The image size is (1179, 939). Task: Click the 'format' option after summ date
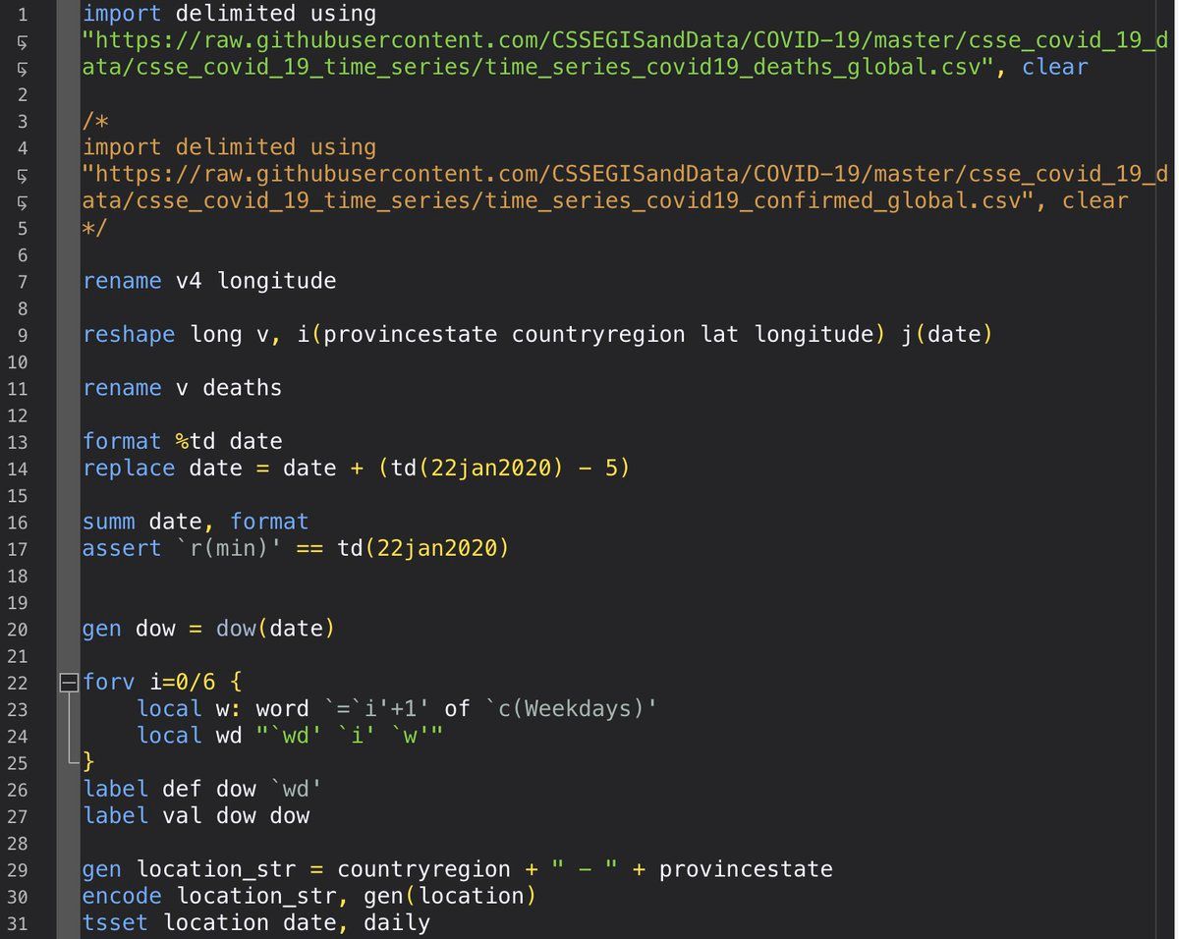click(269, 522)
